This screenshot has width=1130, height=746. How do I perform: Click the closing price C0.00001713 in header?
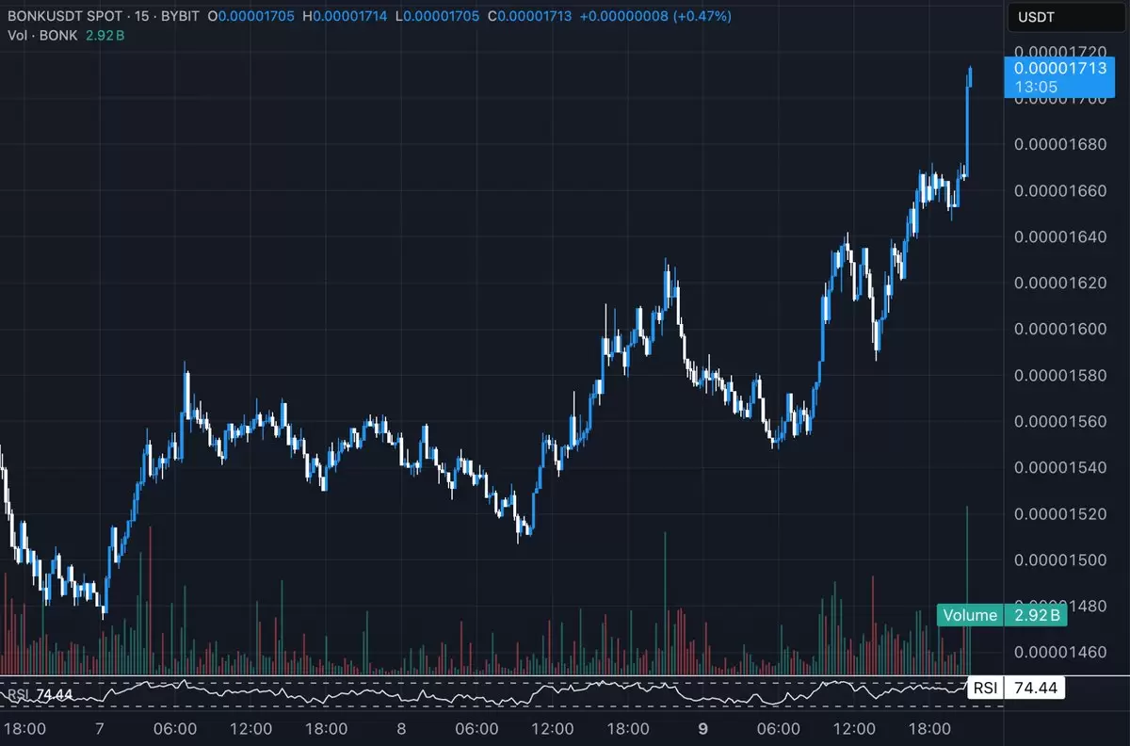pos(530,17)
